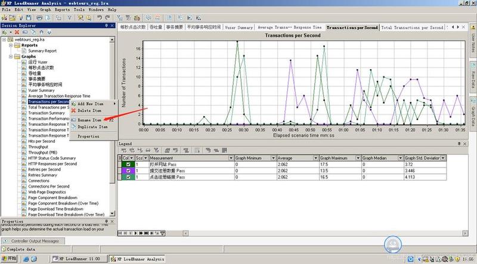
Task: Click the open session folder toolbar icon
Action: pos(13,18)
